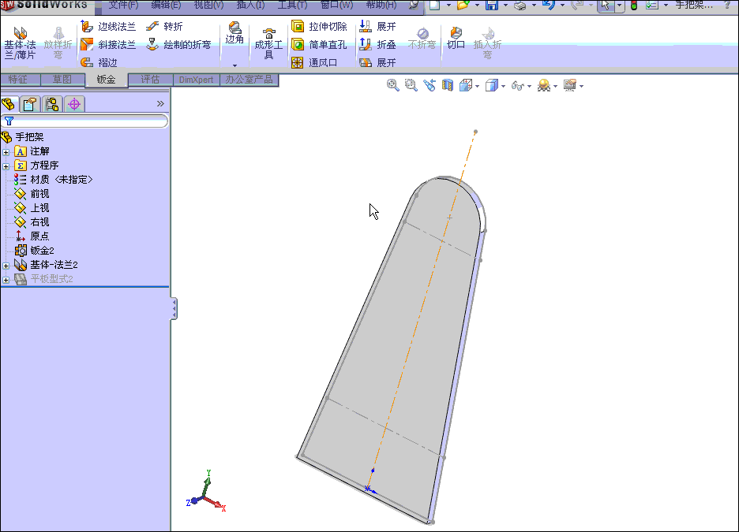Click the Zoom to Fit magnifier icon
The height and width of the screenshot is (532, 739).
click(x=392, y=85)
